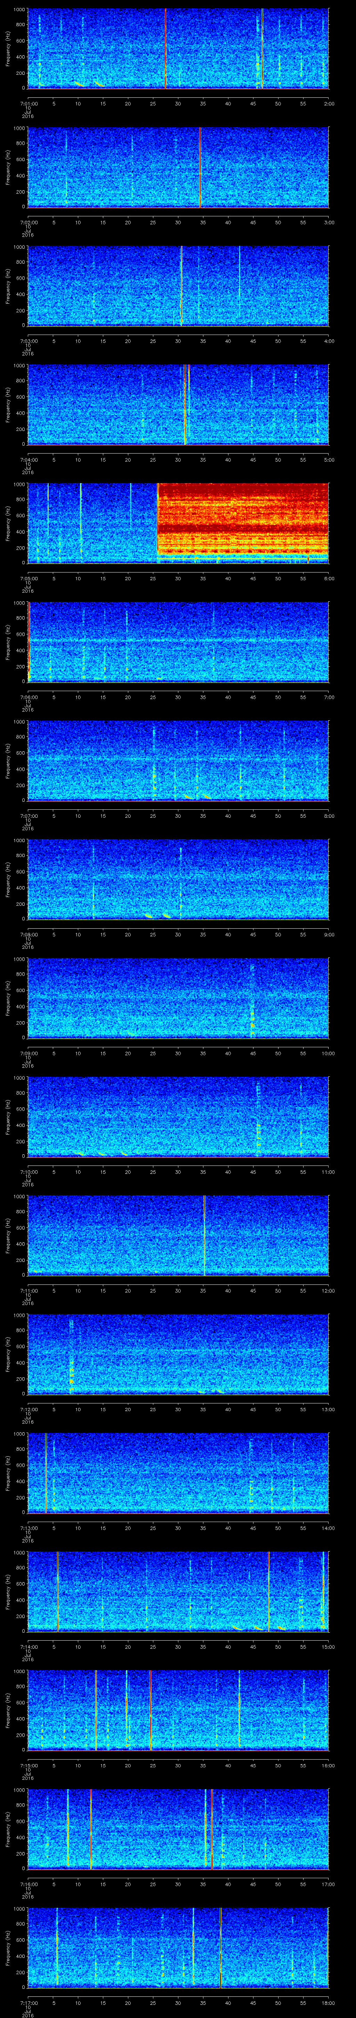Screen dimensions: 356x2018
Task: Click the "2:00" end time label
Action: tap(329, 103)
